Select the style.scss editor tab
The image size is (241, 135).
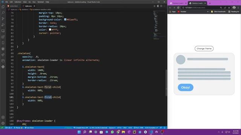pos(29,6)
